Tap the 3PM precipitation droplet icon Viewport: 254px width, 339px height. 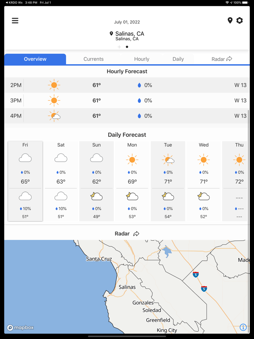click(x=139, y=101)
